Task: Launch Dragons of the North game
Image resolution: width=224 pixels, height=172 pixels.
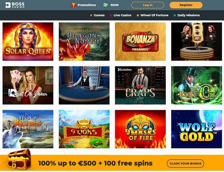Action: coord(84,41)
